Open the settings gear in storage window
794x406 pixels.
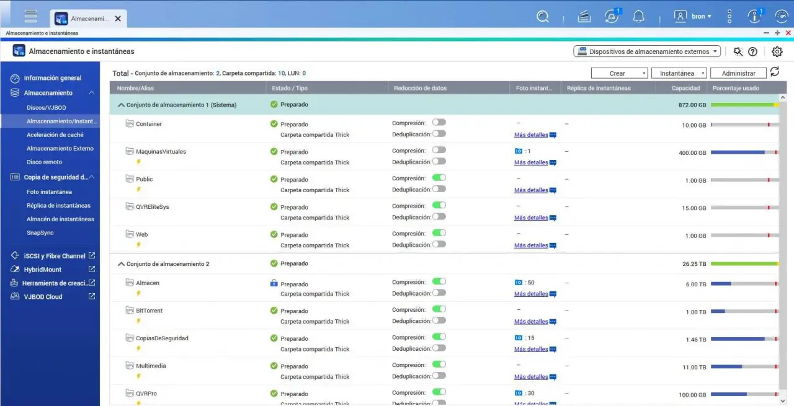tap(777, 52)
